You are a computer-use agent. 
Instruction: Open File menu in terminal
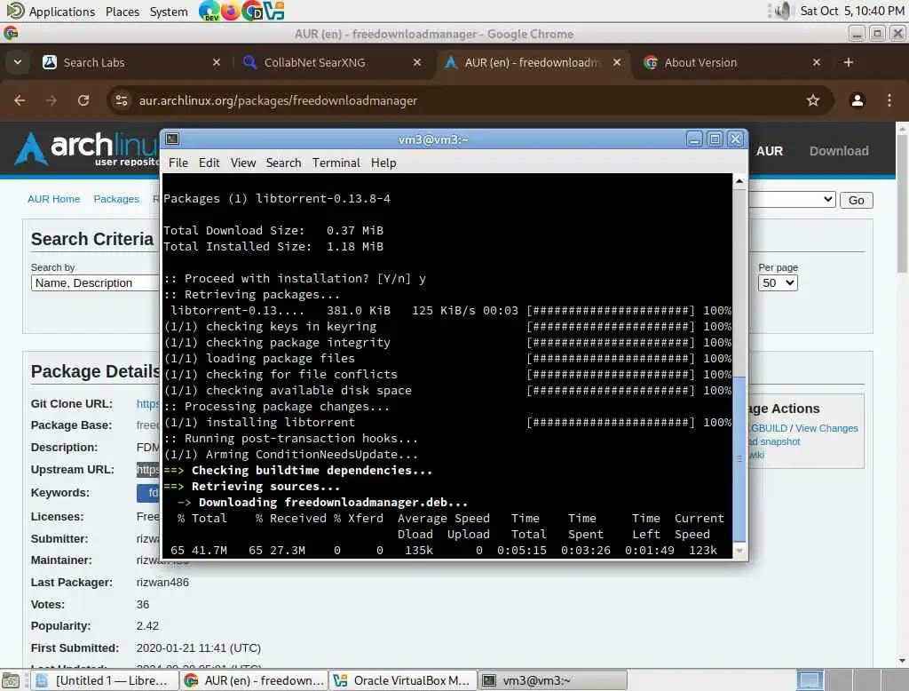click(178, 163)
